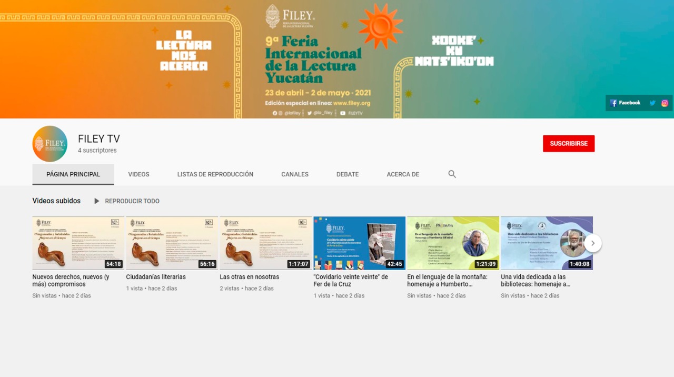Click '2 vistas • hace 2 días' text

pos(247,289)
